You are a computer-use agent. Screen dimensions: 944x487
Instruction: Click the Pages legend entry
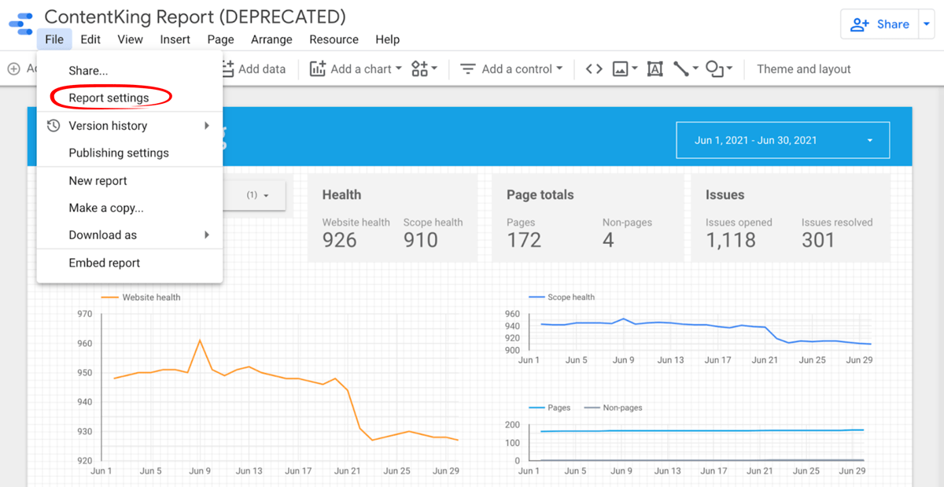click(x=550, y=408)
